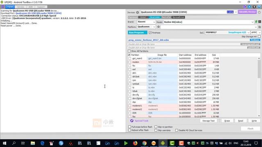Click the green Camtasia icon on taskbar
The width and height of the screenshot is (262, 147).
pos(172,143)
